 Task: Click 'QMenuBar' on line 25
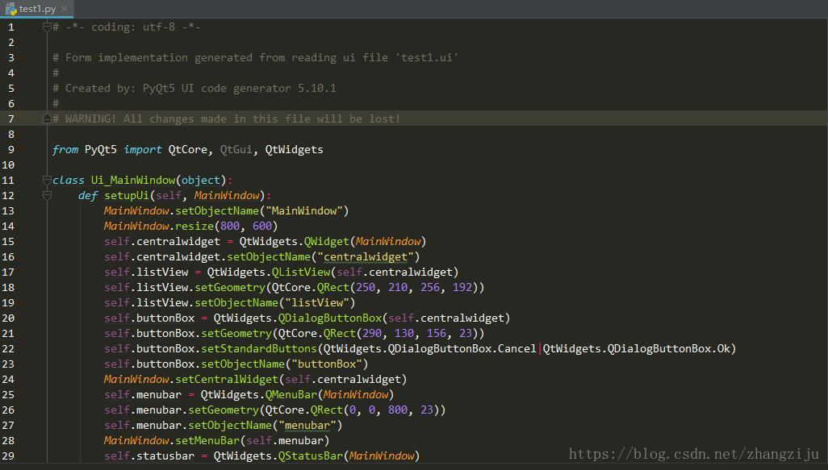[291, 394]
